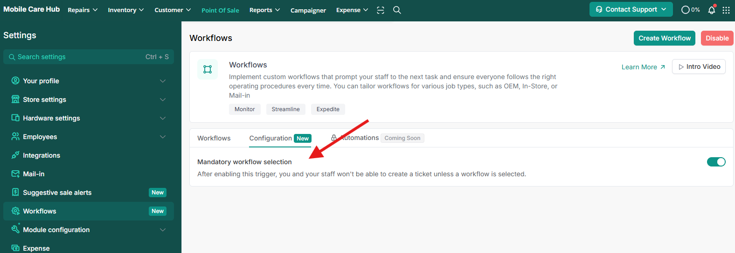735x253 pixels.
Task: Click the Mandatory workflow selection label
Action: [x=244, y=162]
